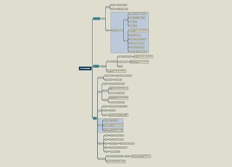Select two-line leaf farthest out on second branch
The image size is (232, 167).
click(x=143, y=57)
